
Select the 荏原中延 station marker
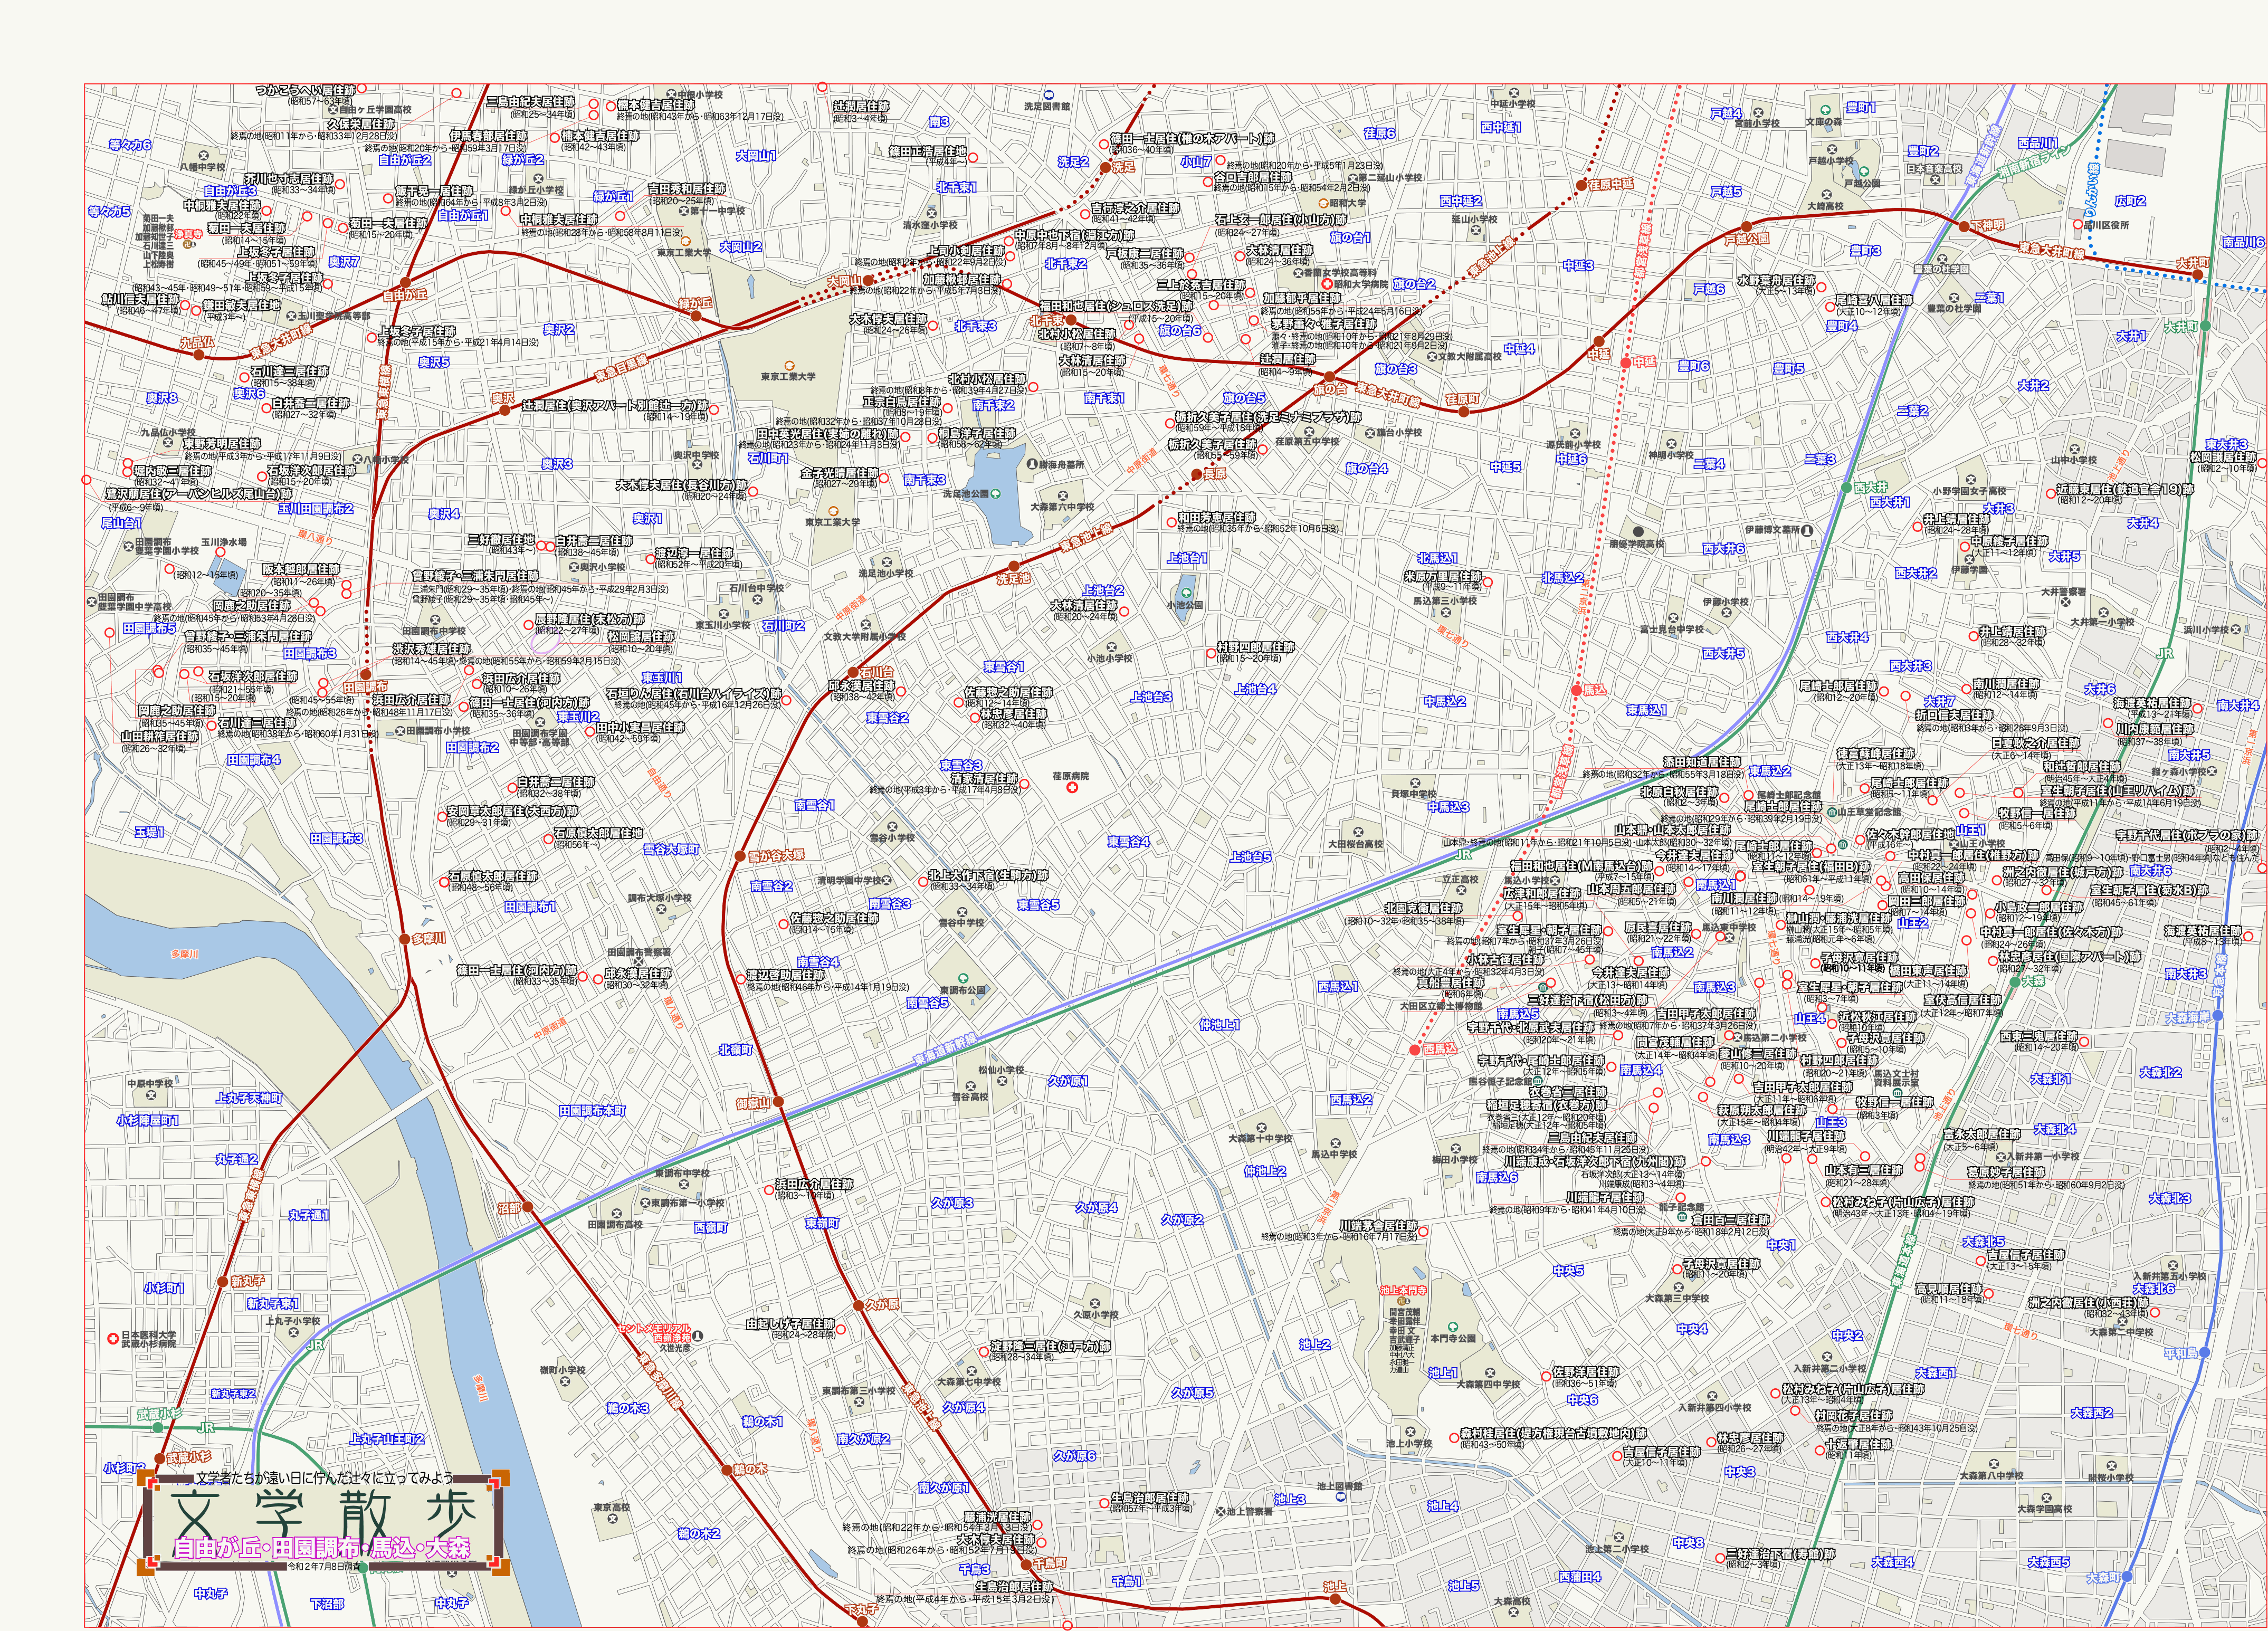[x=1582, y=185]
